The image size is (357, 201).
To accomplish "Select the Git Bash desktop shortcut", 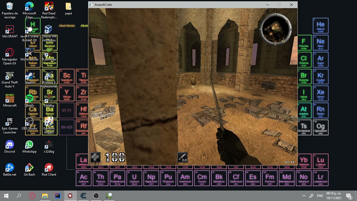I will coord(29,170).
